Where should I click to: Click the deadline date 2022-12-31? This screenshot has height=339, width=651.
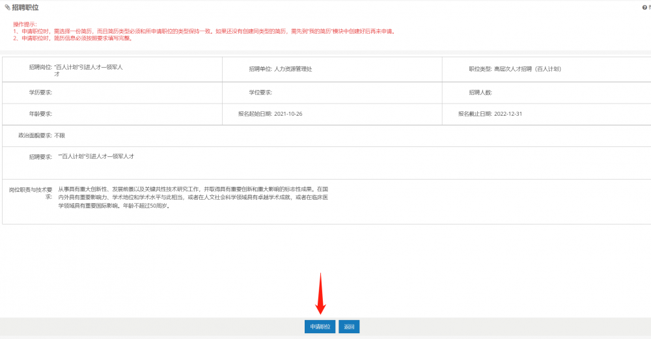coord(508,114)
